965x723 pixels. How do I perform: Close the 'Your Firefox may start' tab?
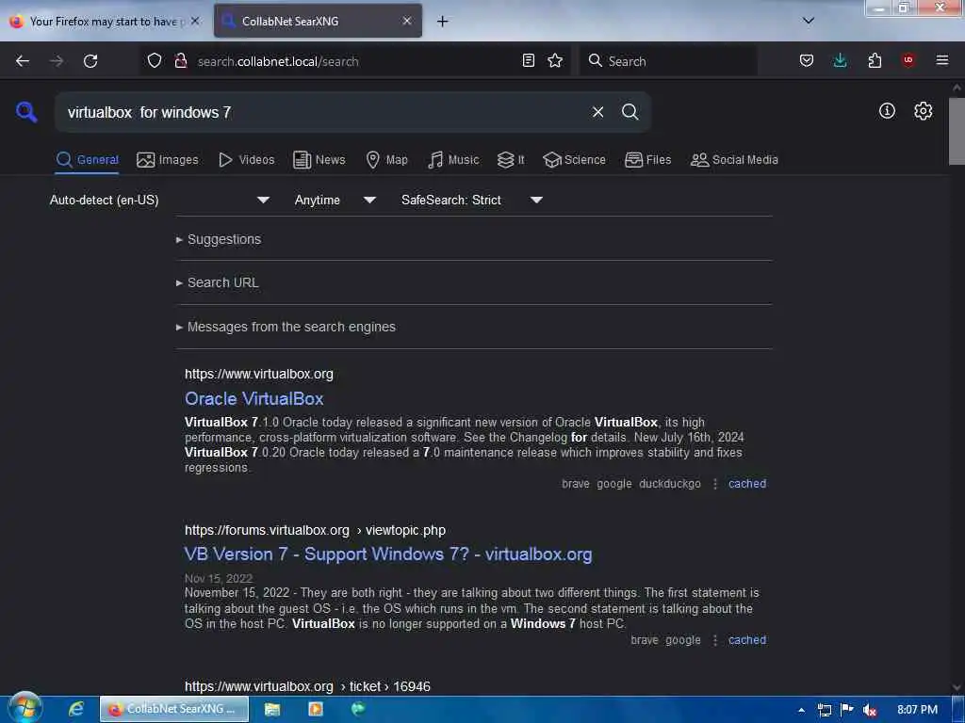(x=195, y=21)
